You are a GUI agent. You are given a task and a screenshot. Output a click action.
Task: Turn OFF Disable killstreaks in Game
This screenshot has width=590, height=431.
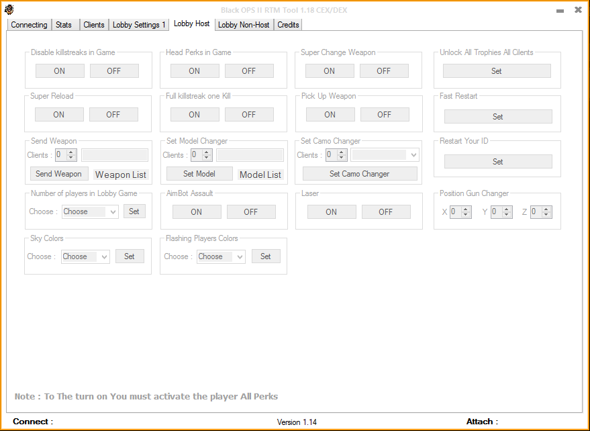tap(114, 70)
